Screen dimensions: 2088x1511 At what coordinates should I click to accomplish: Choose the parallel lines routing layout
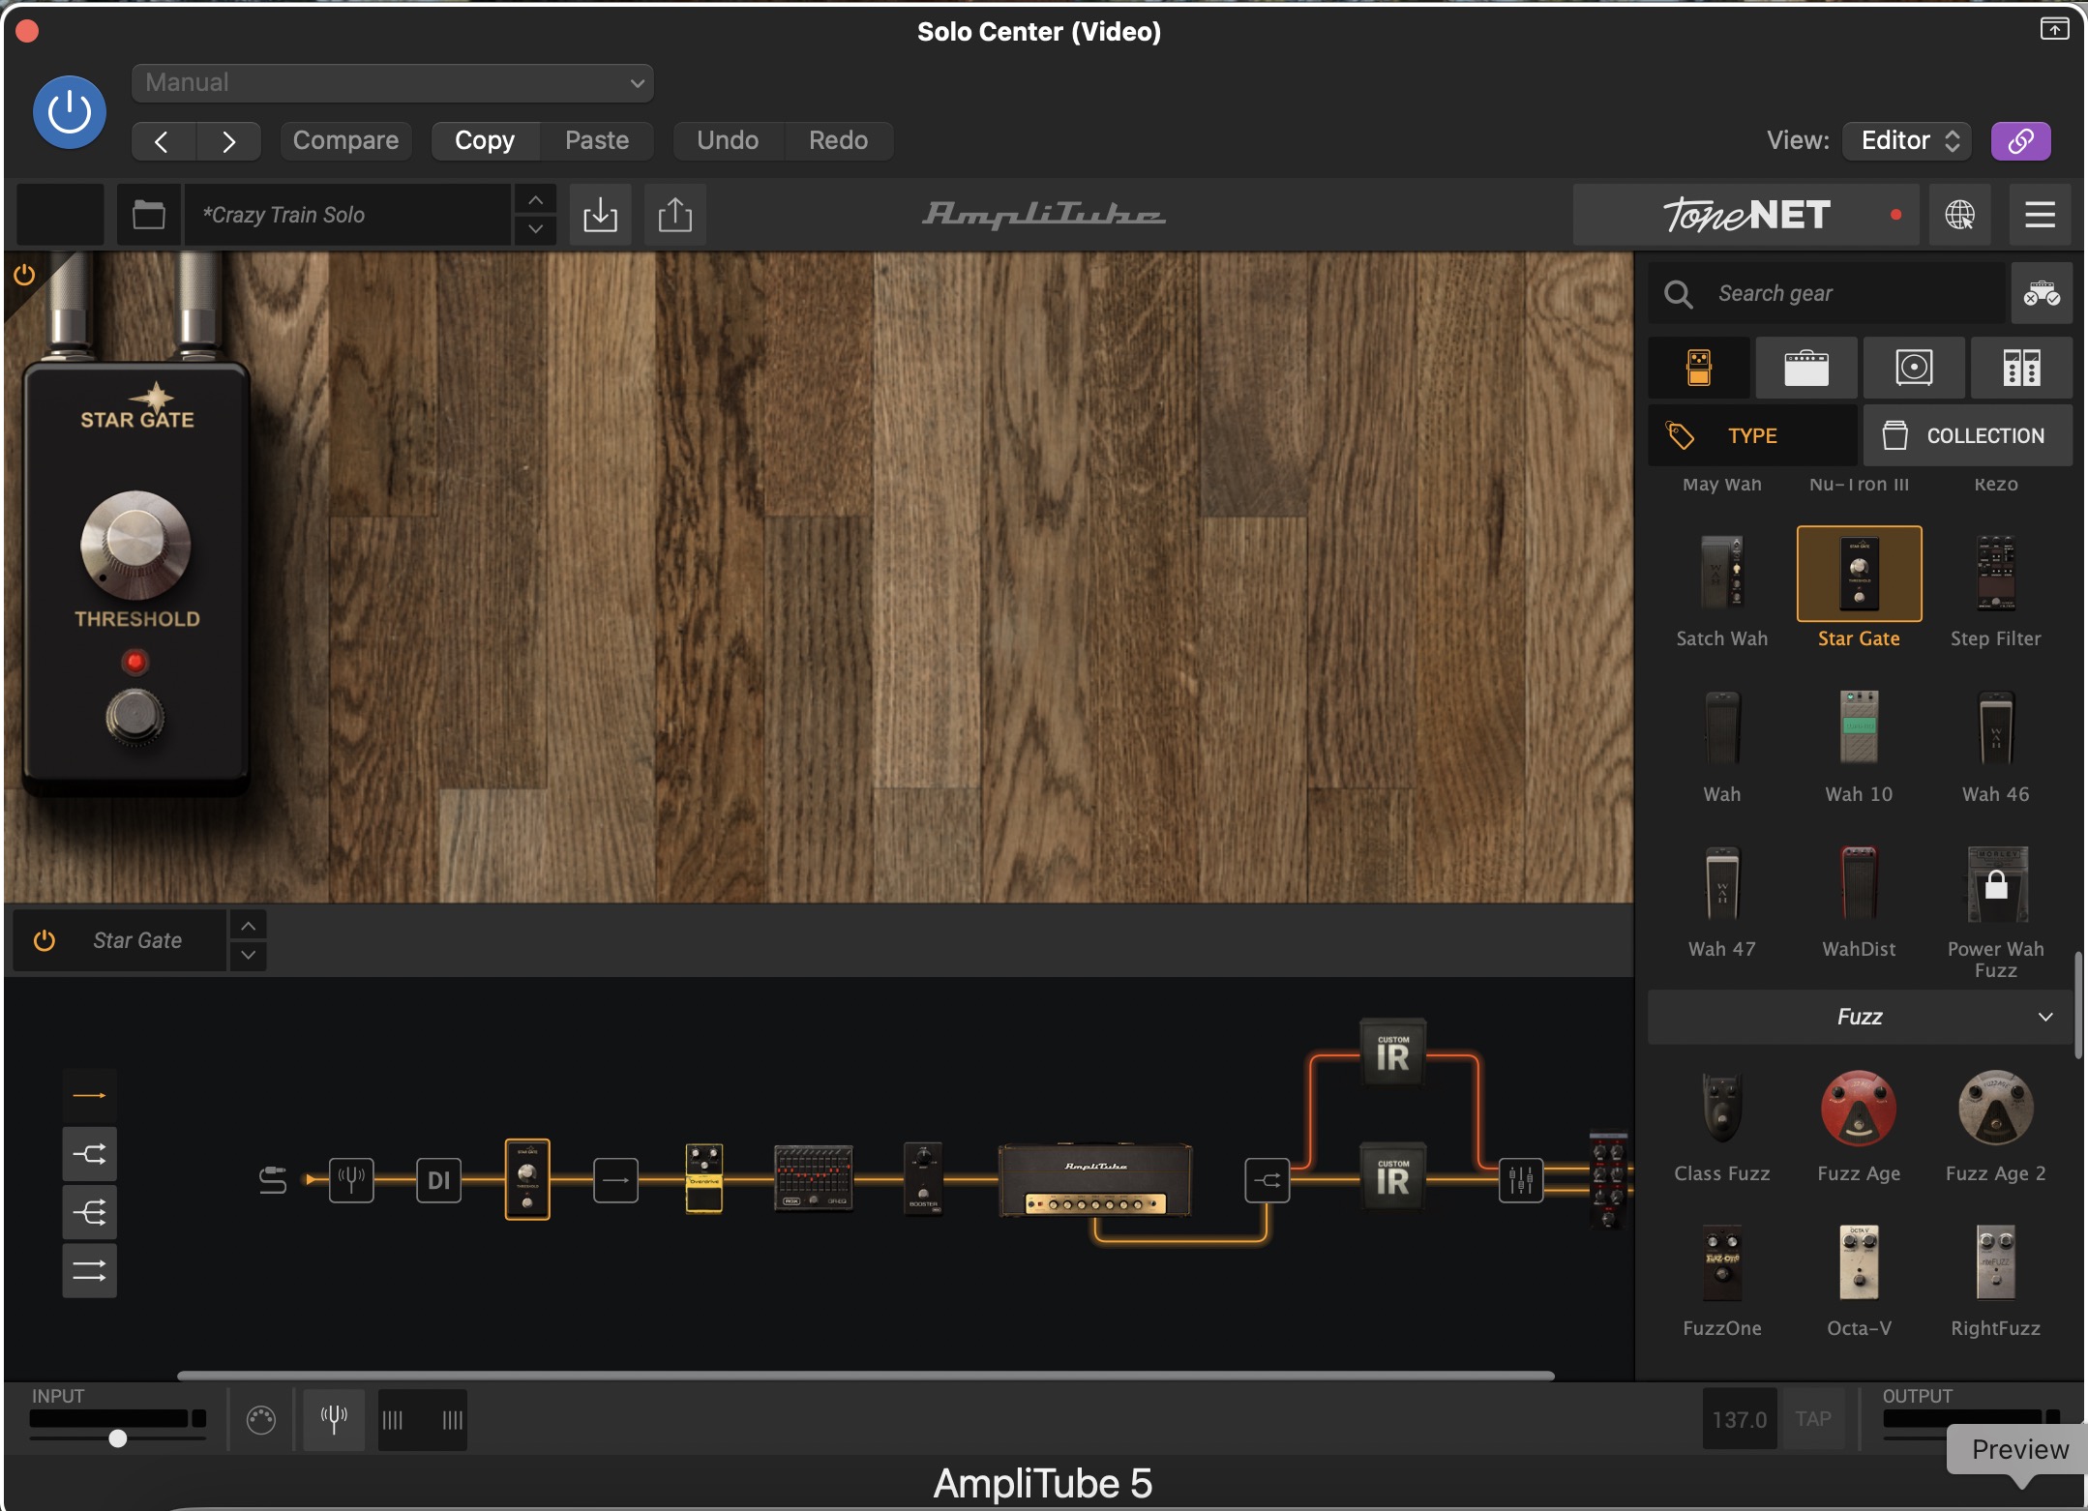pyautogui.click(x=90, y=1270)
